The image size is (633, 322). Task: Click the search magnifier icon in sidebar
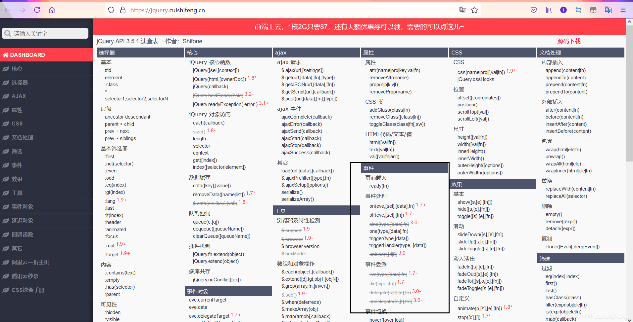[x=8, y=33]
